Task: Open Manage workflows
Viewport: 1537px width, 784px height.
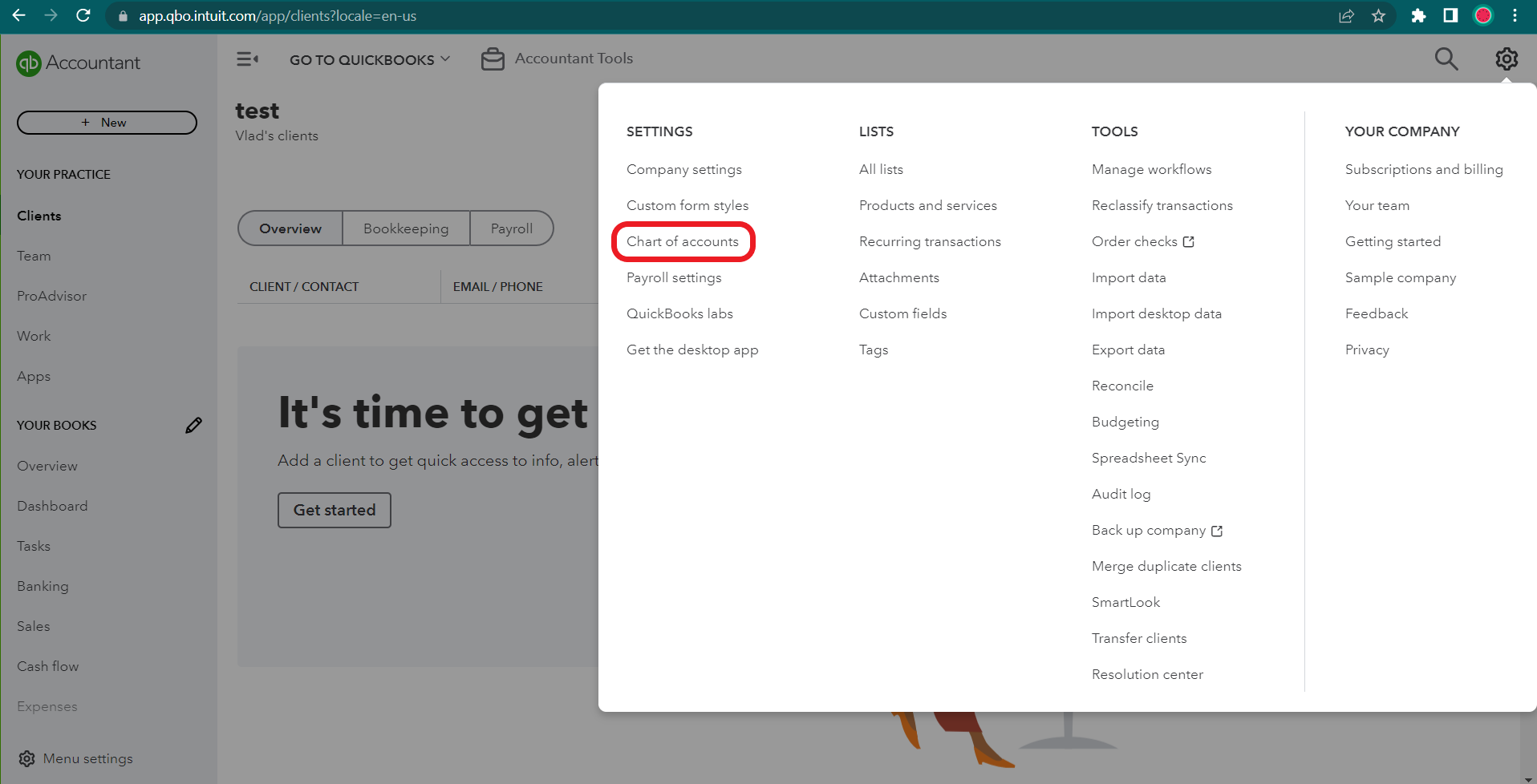Action: [1152, 169]
